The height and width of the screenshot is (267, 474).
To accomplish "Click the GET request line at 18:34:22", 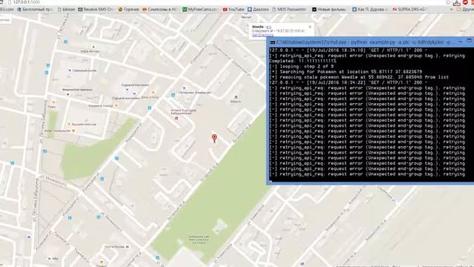I will (x=348, y=82).
